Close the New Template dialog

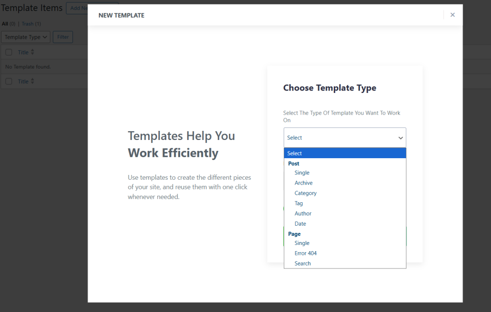click(x=453, y=15)
